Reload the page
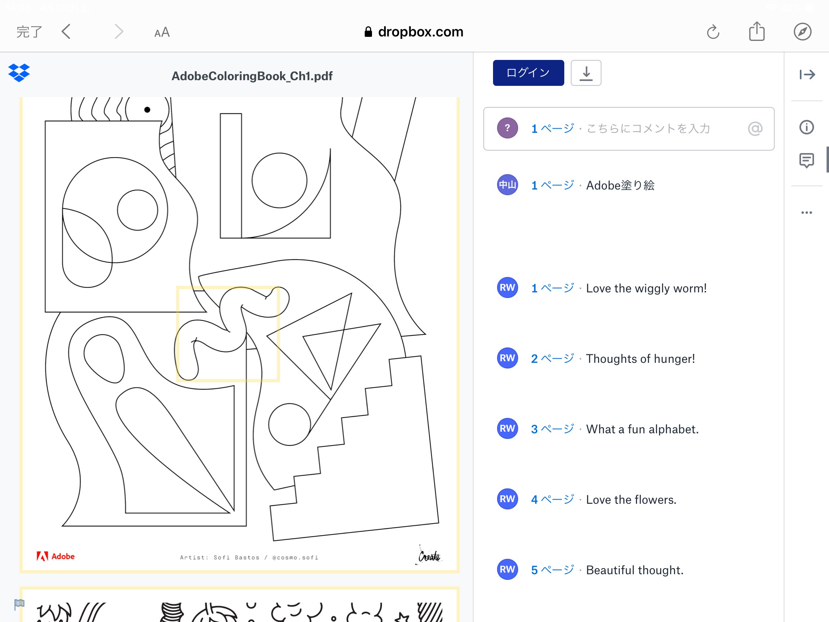Viewport: 829px width, 622px height. [713, 32]
